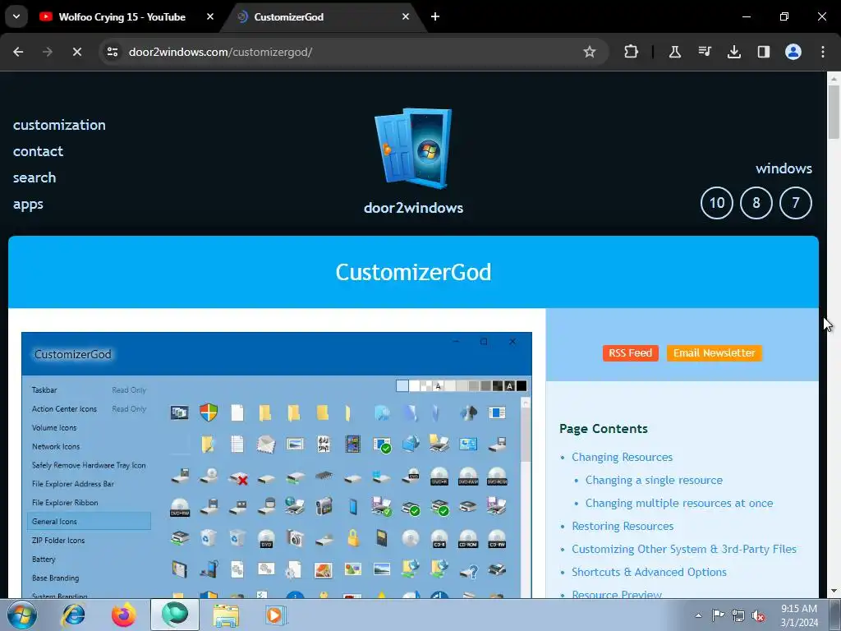Viewport: 841px width, 631px height.
Task: Open the Chrome profile avatar
Action: [x=793, y=52]
